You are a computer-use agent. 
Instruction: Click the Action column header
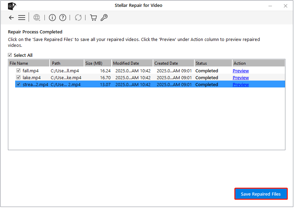(259, 63)
